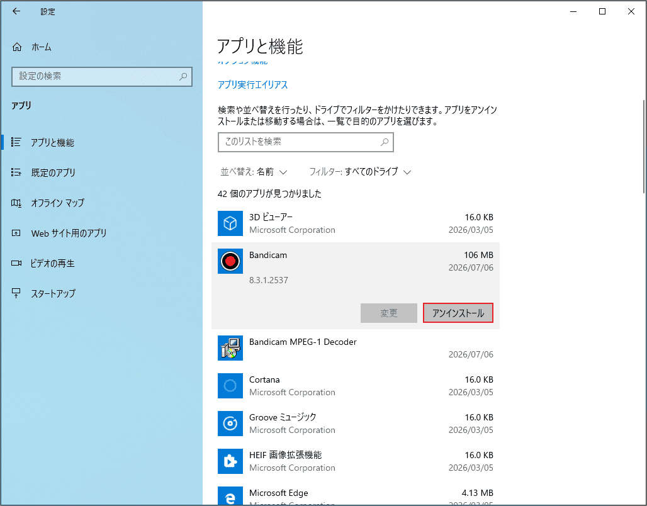Select the Groove ミュージック entry
647x506 pixels.
355,424
